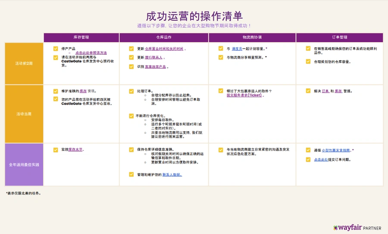Image resolution: width=388 pixels, height=234 pixels.
Task: Toggle checkbox for CastleGate 签收 item
Action: coord(56,99)
